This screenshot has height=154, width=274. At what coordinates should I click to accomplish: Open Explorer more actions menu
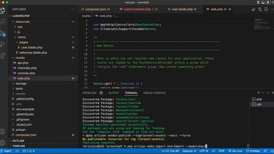click(x=72, y=9)
